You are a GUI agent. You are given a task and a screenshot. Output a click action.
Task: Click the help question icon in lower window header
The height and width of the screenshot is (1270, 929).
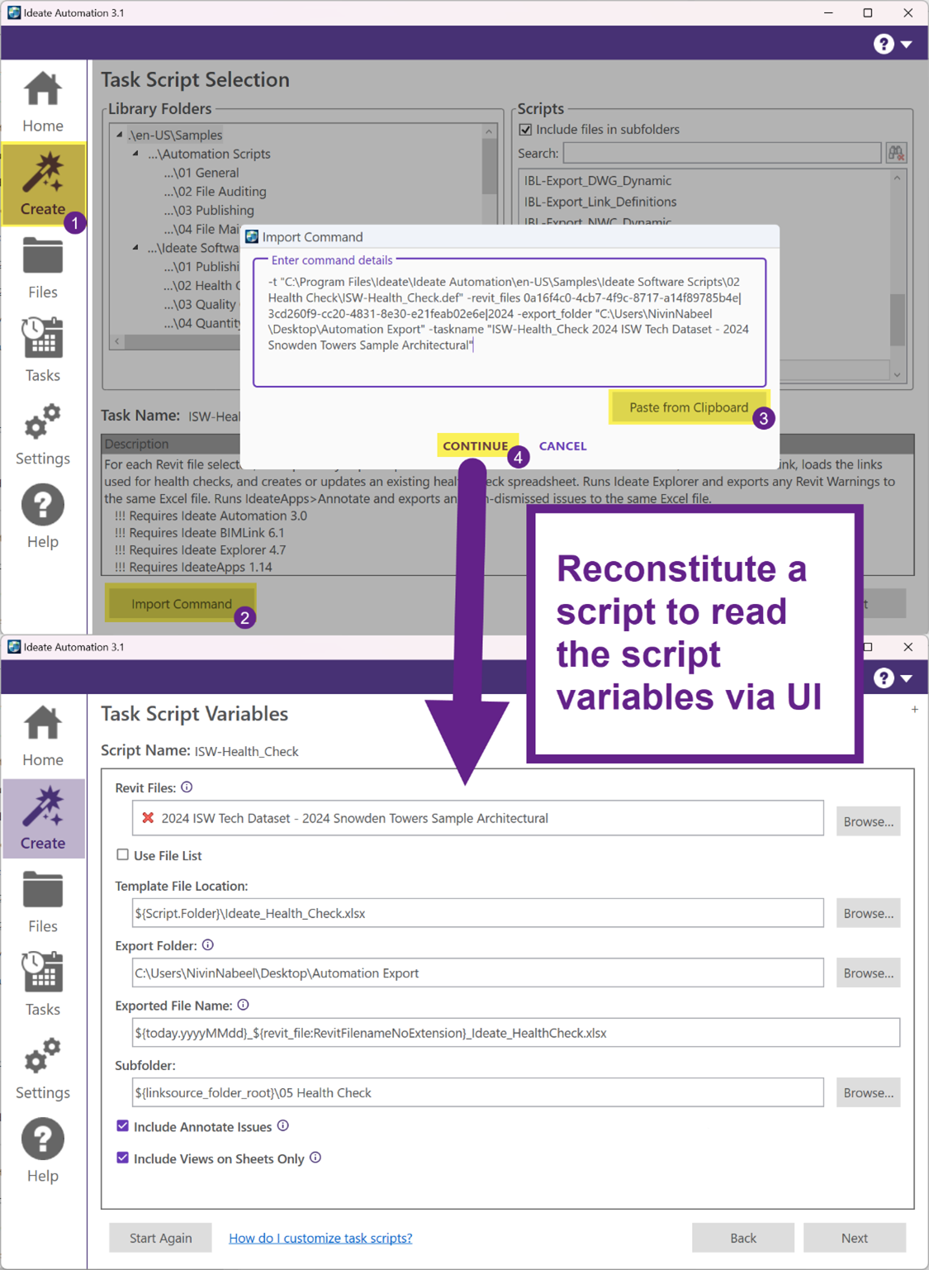[x=884, y=678]
